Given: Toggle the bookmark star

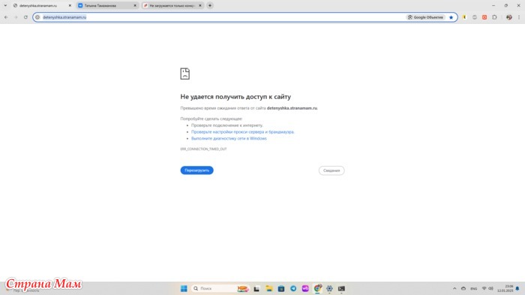Looking at the screenshot, I should click(451, 17).
